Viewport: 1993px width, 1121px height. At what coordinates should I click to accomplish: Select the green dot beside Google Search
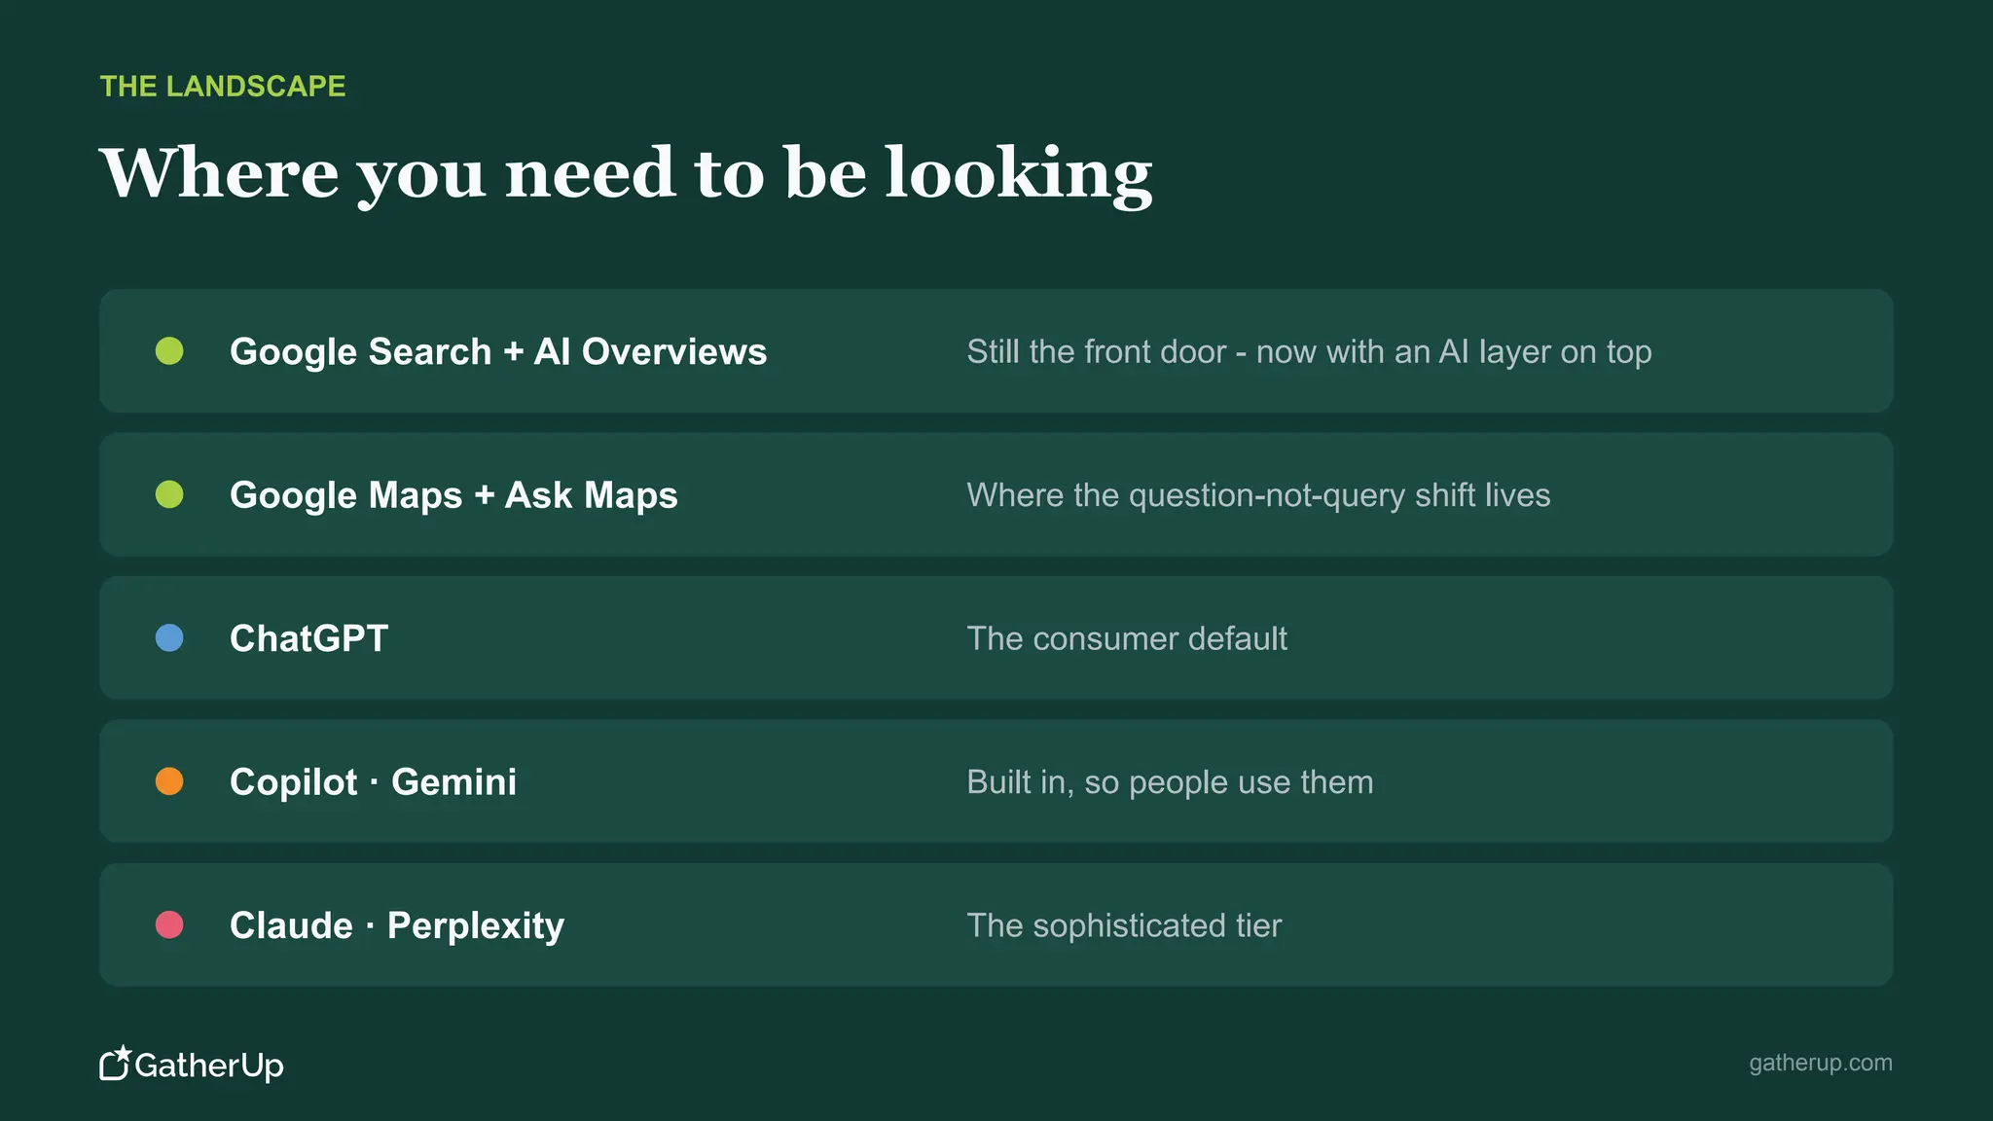[x=169, y=351]
